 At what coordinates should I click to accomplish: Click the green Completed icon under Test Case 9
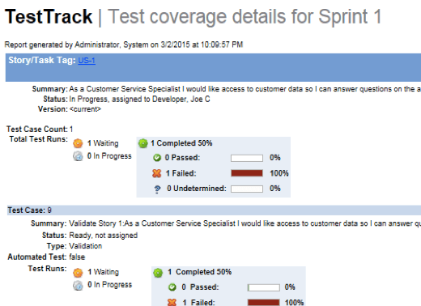(158, 273)
